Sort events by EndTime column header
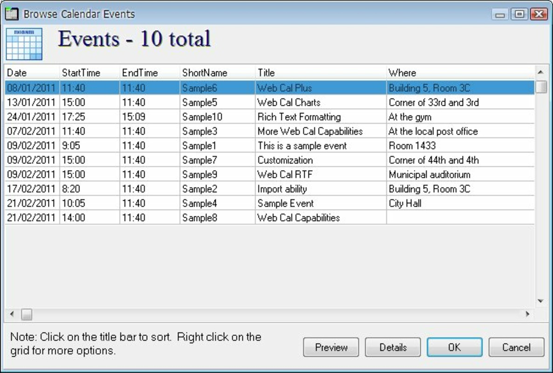 (150, 73)
